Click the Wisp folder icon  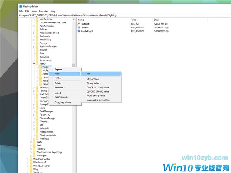pos(31,169)
